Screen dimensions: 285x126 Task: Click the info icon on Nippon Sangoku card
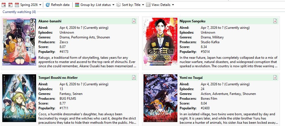(275, 21)
